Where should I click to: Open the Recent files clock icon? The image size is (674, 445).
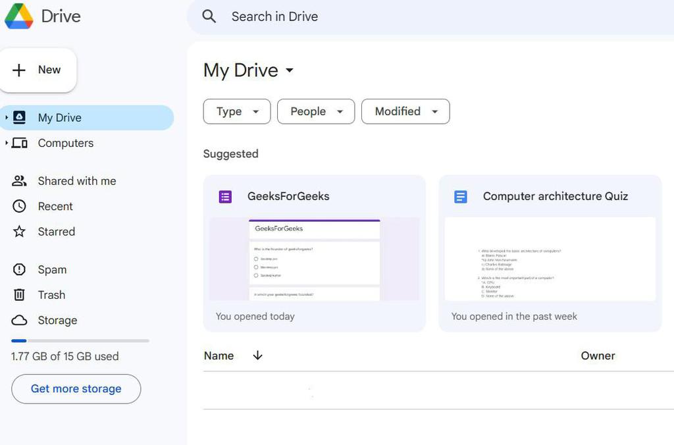[20, 207]
